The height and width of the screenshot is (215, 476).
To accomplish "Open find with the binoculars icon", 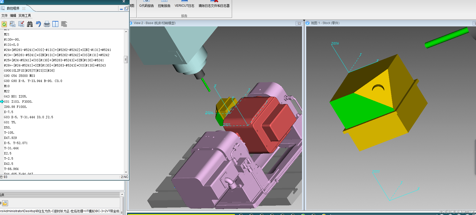I will [x=30, y=24].
